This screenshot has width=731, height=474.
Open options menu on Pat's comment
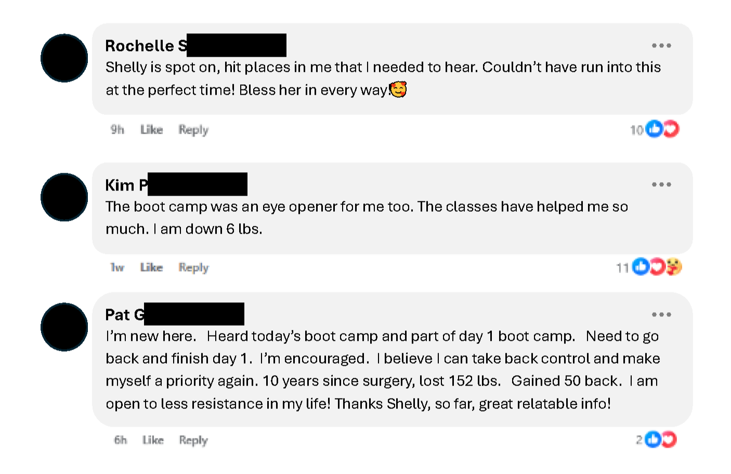click(661, 315)
